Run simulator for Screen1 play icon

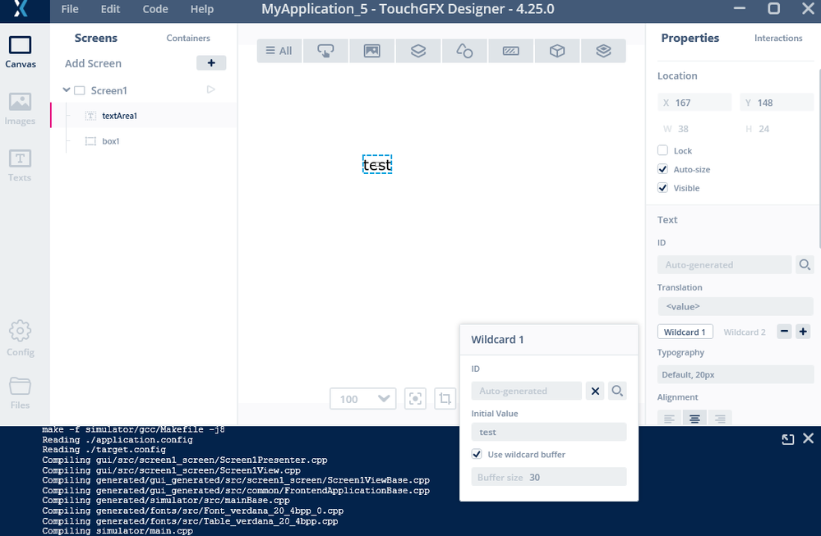click(x=210, y=89)
